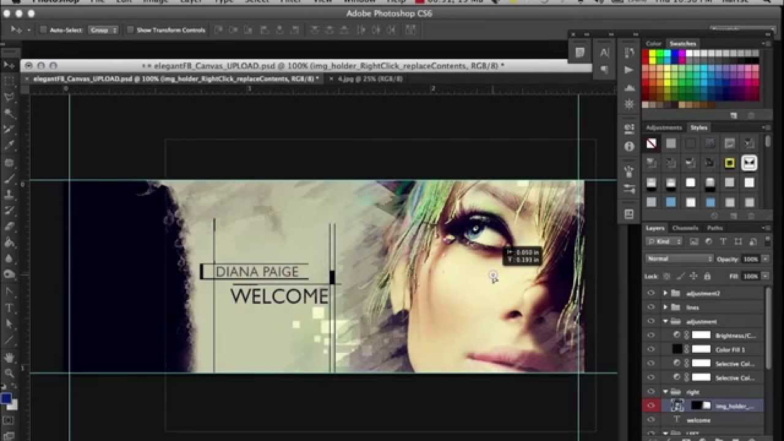Collapse the right group
The width and height of the screenshot is (784, 441).
point(666,391)
